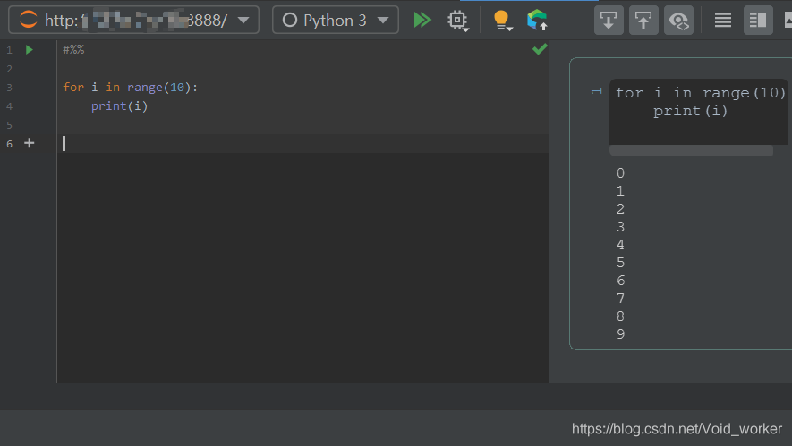Screen dimensions: 792x446
Task: Toggle the preview eye icon
Action: [678, 21]
